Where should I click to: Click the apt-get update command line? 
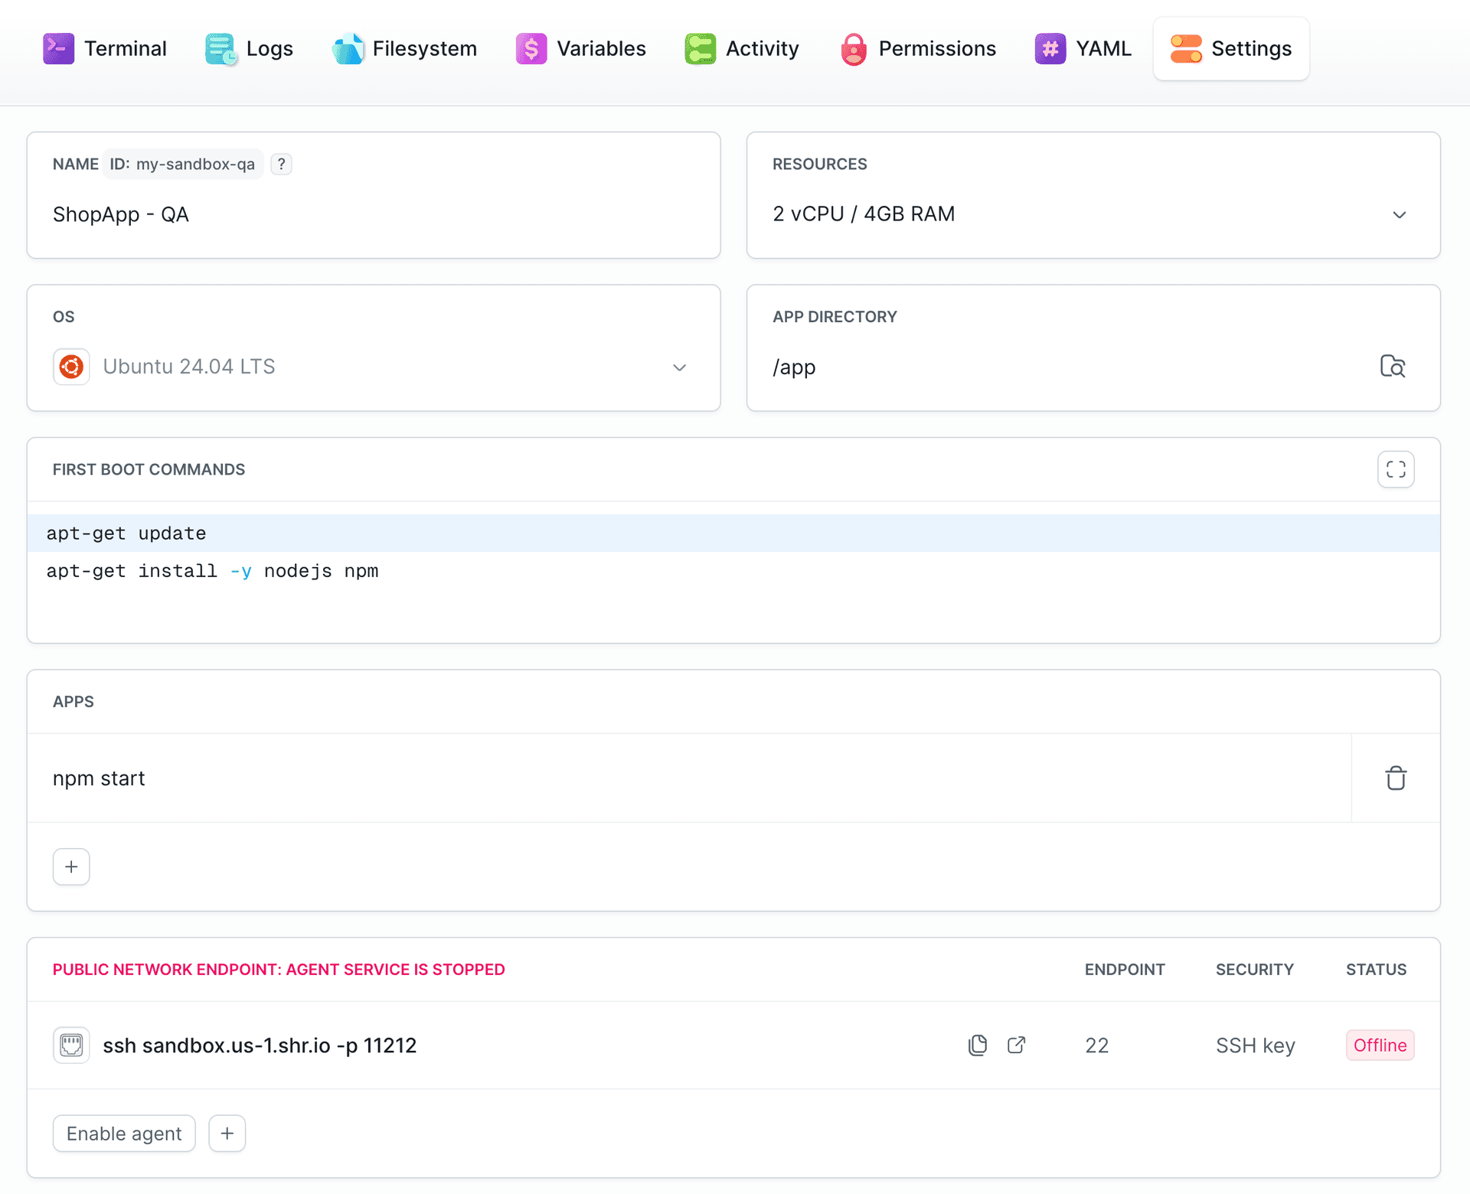(126, 533)
